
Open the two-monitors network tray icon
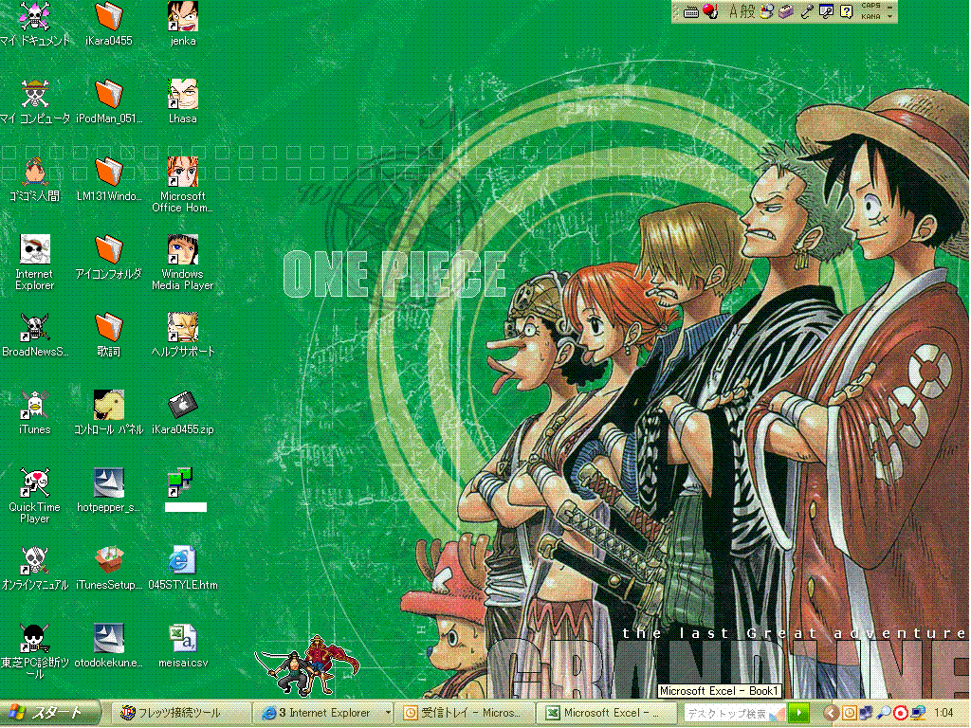coord(867,713)
